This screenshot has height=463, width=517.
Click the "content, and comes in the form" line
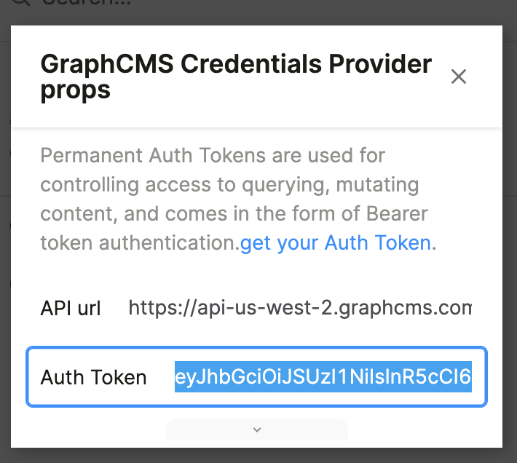point(234,213)
